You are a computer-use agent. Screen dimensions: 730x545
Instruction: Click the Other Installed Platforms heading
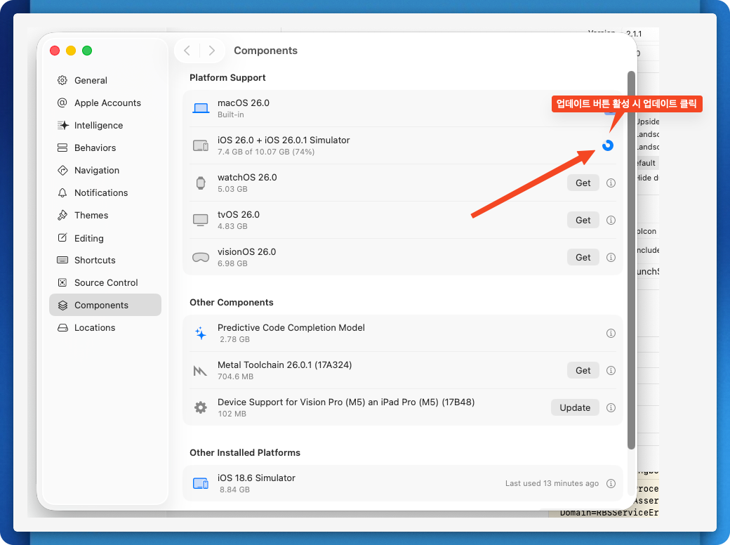tap(245, 453)
